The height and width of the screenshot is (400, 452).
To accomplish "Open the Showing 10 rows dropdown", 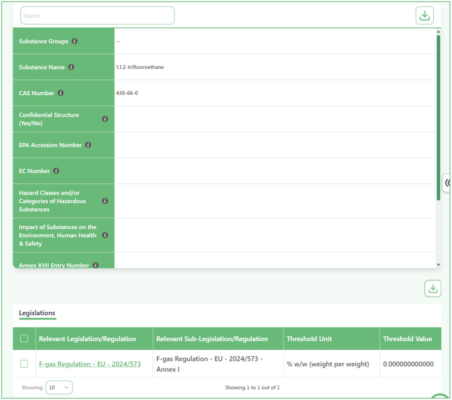I will 59,387.
